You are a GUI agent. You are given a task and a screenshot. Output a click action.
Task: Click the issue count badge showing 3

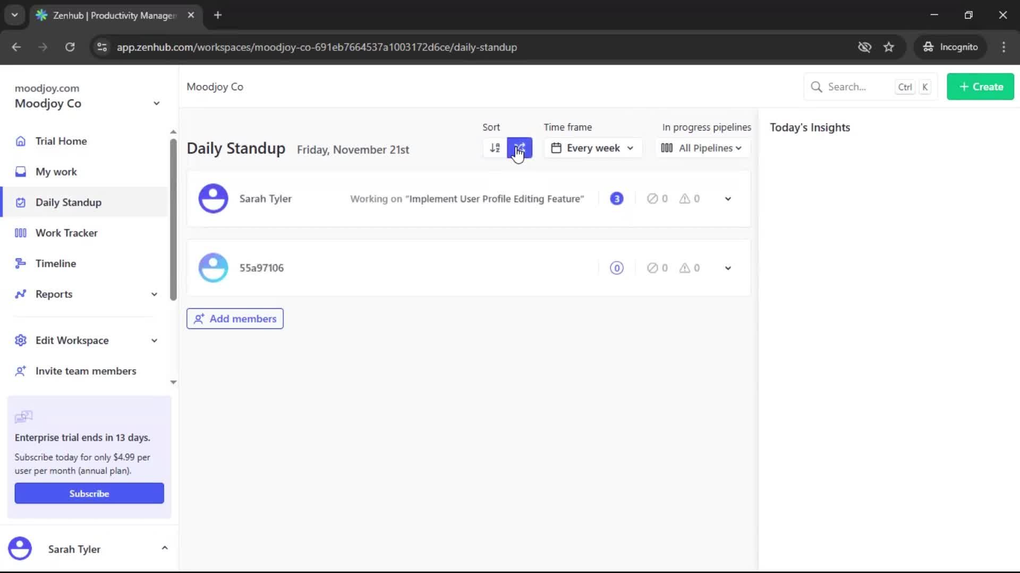tap(616, 198)
